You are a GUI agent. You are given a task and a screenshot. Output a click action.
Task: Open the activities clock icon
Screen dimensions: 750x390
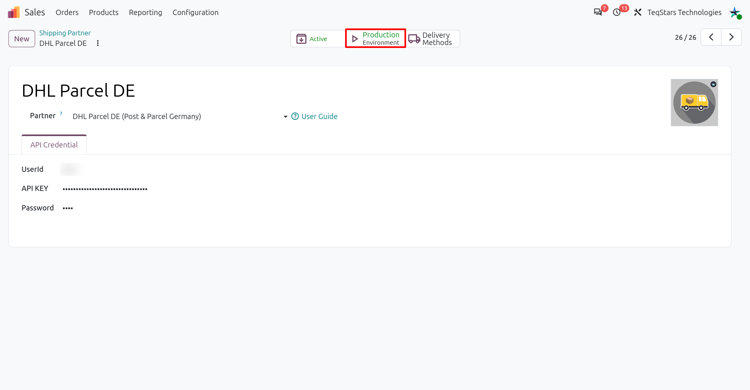[x=617, y=12]
